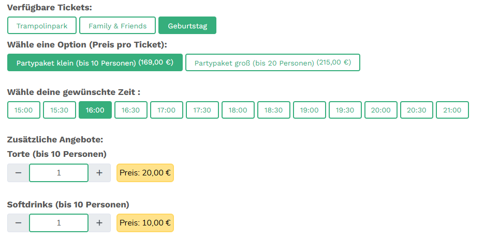Pick the 19:30 time slot
This screenshot has width=484, height=242.
coord(345,110)
